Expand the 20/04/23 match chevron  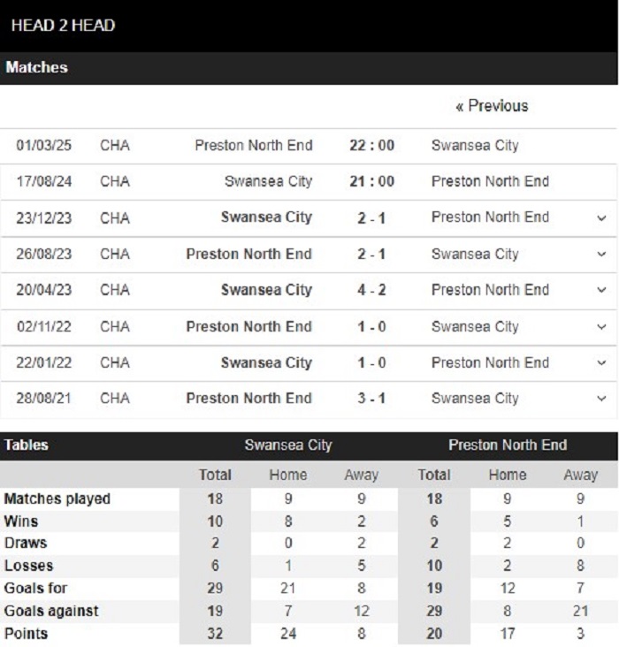coord(601,290)
